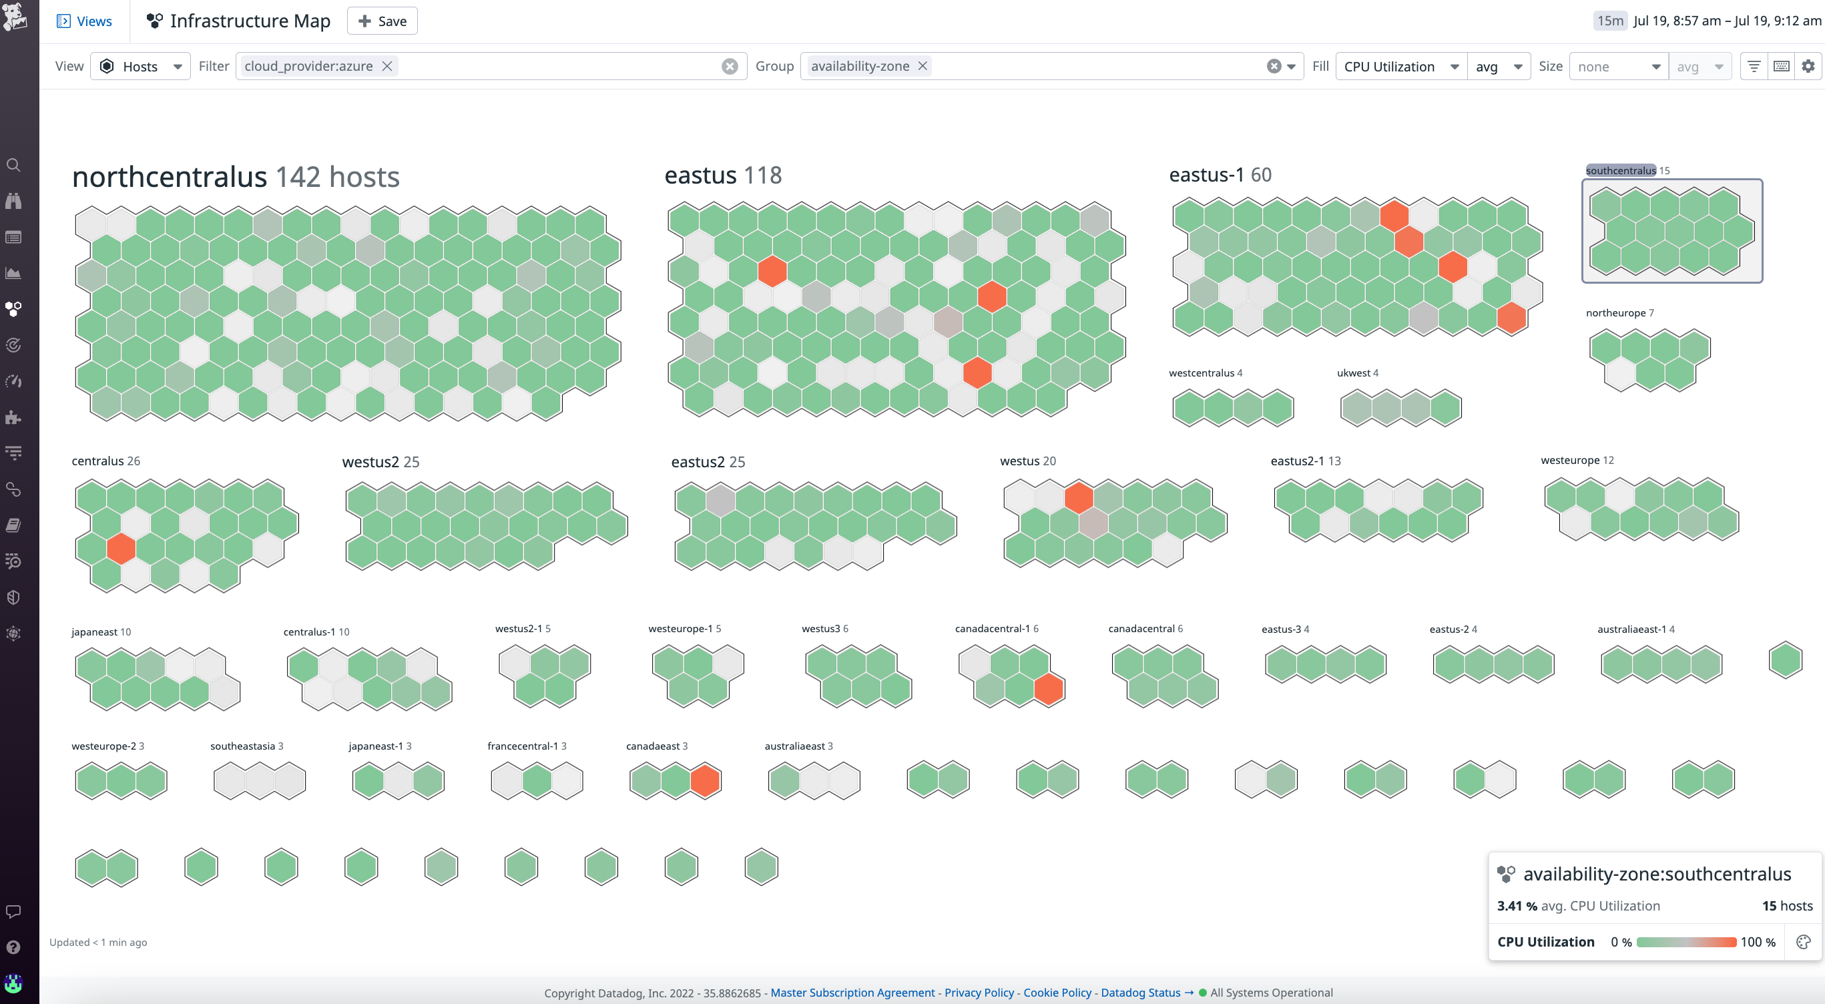Open the binoculars Watchdog sidebar icon
The height and width of the screenshot is (1004, 1825).
(x=13, y=201)
